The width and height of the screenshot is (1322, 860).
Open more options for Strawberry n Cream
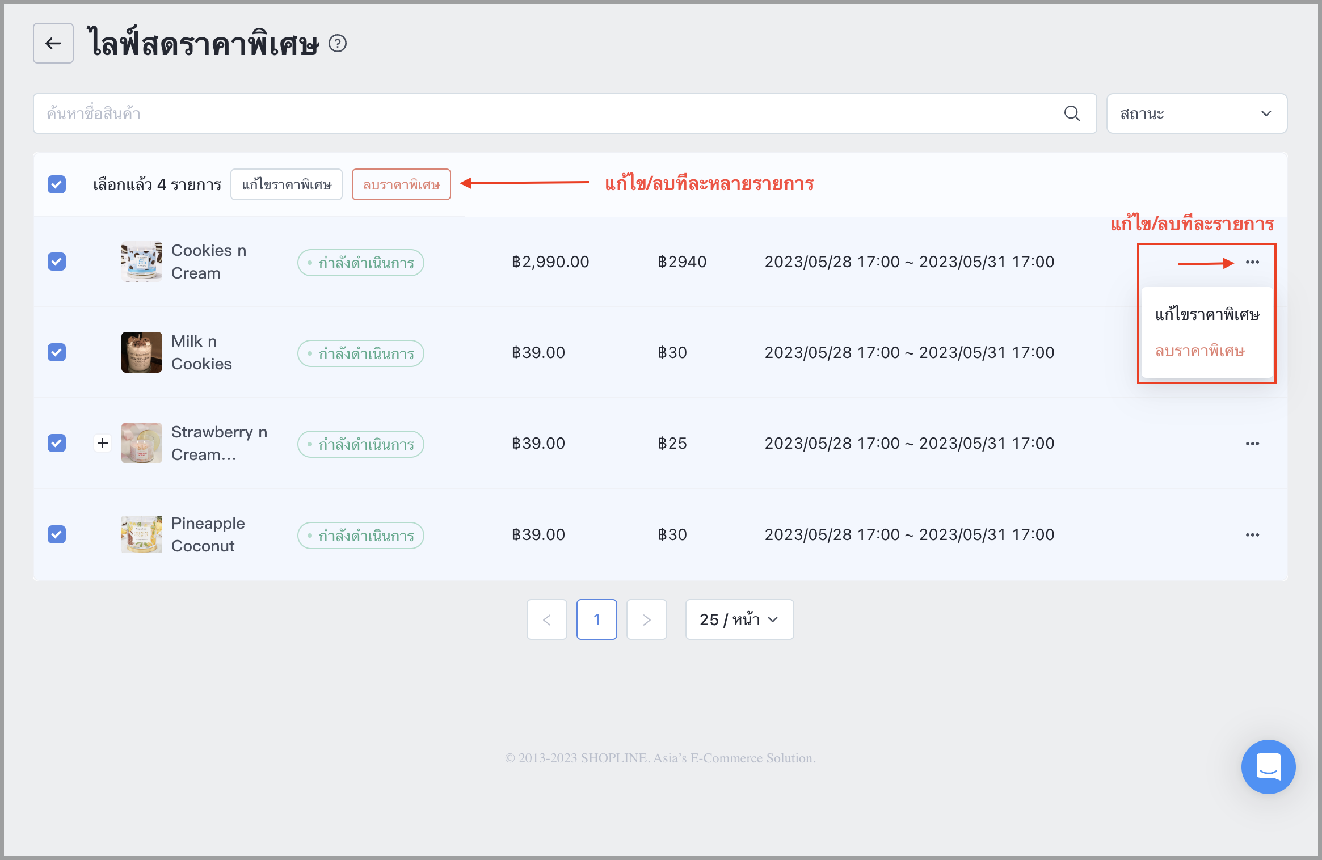[1252, 444]
